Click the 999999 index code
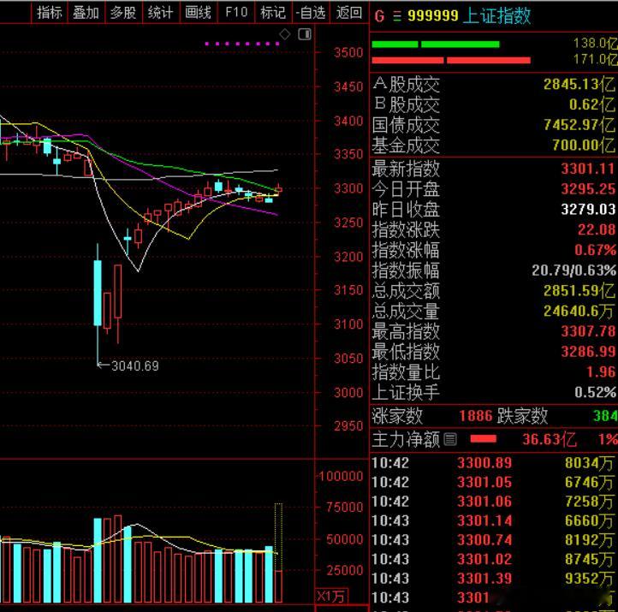 pos(433,16)
